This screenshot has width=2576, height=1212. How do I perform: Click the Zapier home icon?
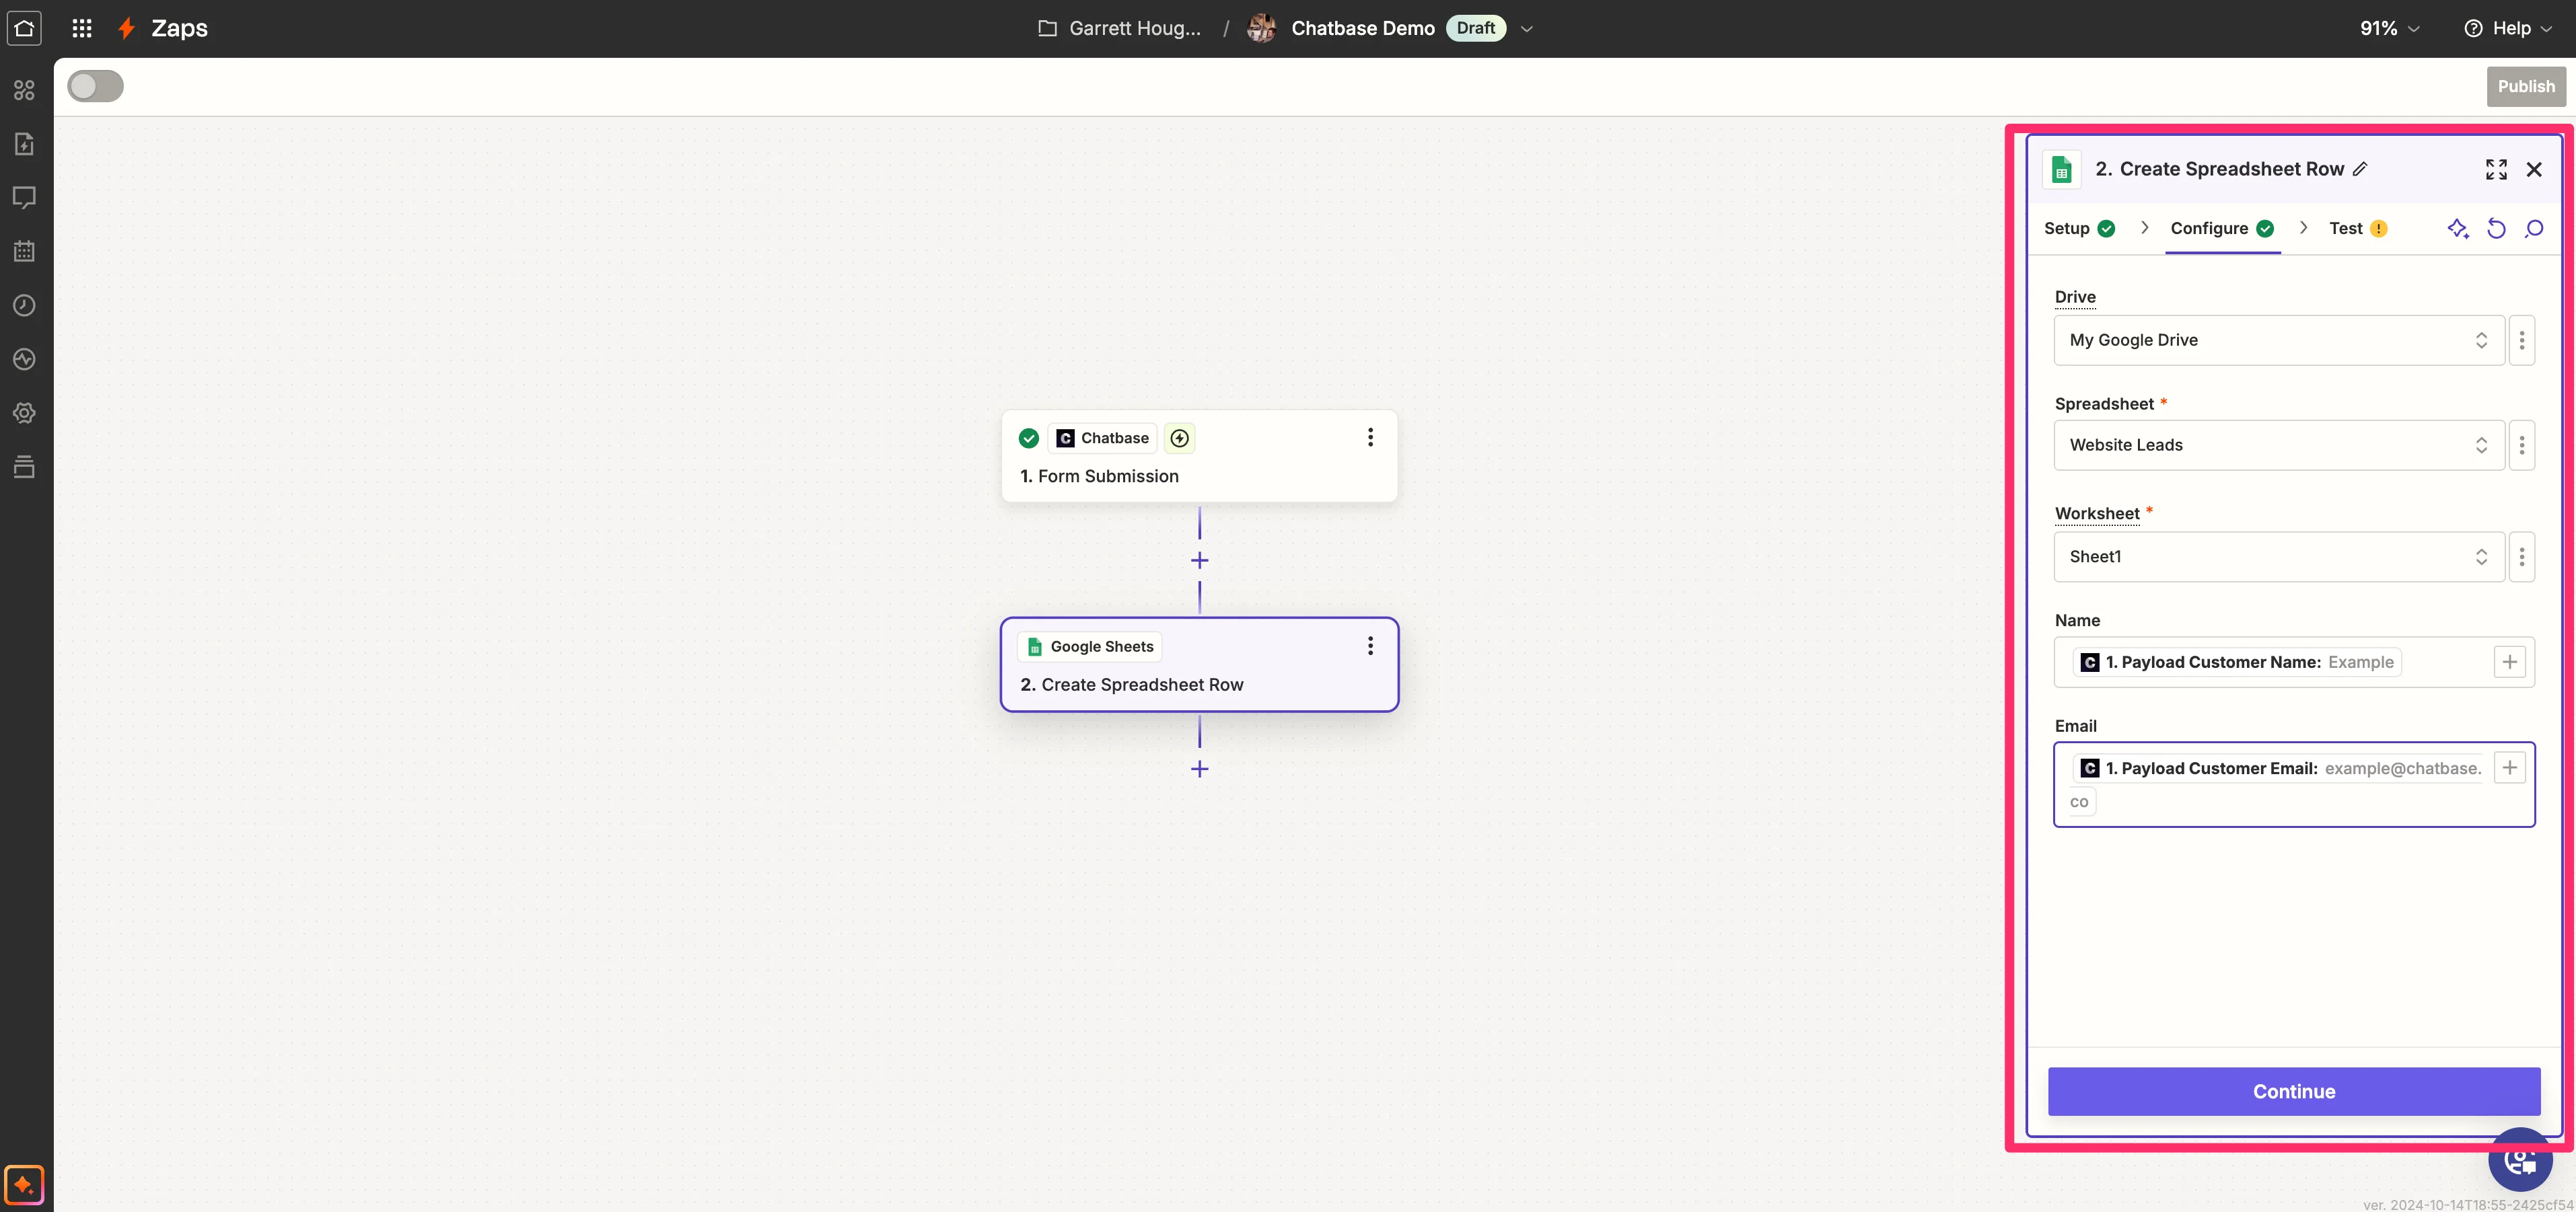24,28
